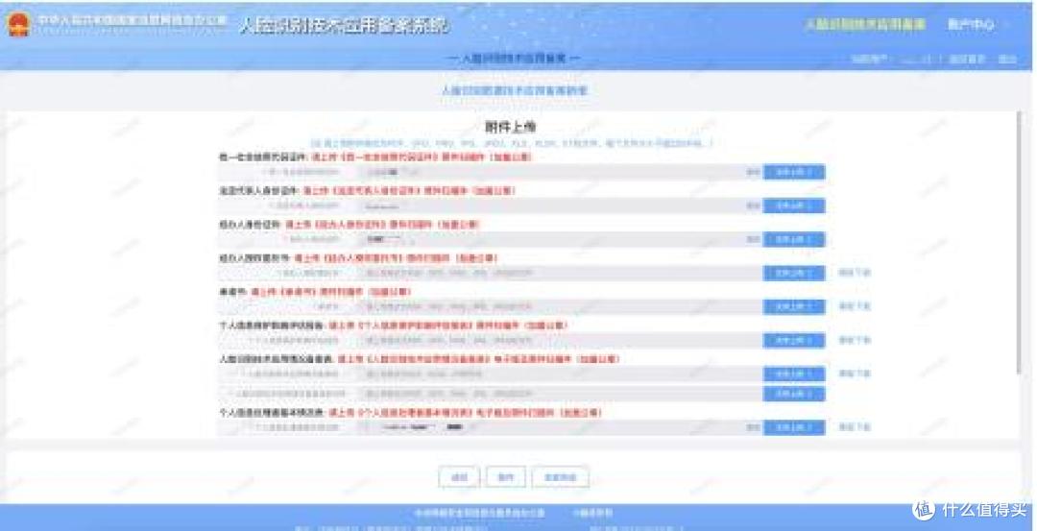Click the upload button for 经办人授权委托书
1037x531 pixels.
(x=794, y=273)
